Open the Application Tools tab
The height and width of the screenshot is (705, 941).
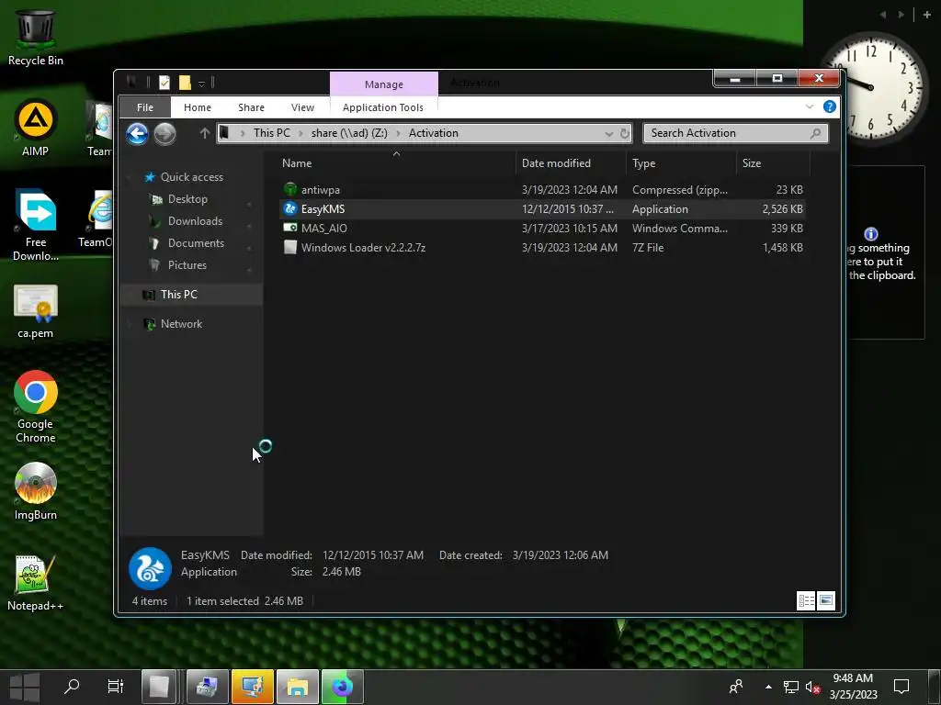point(383,107)
